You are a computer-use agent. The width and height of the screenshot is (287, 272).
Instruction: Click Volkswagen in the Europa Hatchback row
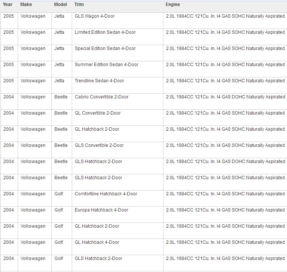[x=33, y=210]
